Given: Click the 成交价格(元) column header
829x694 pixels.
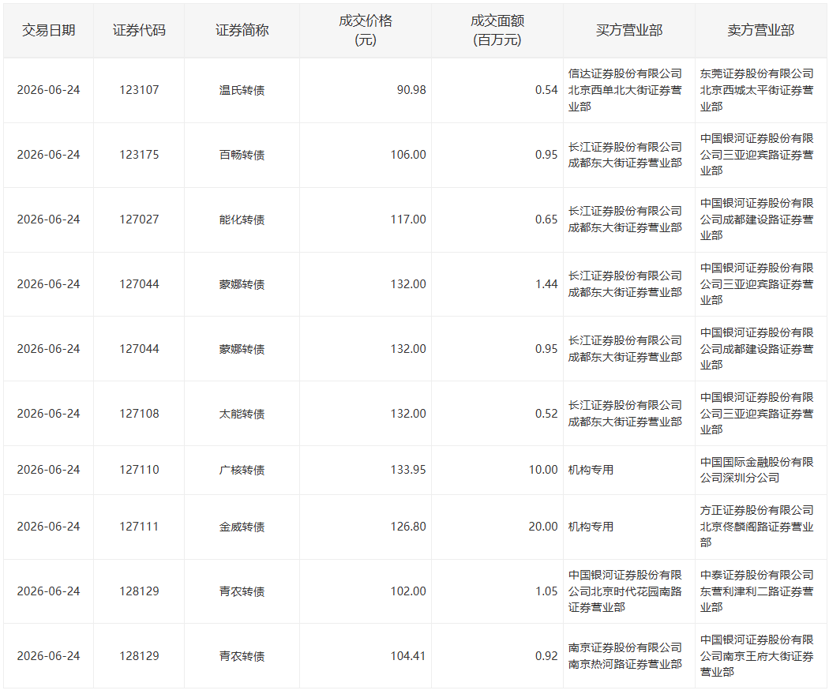Looking at the screenshot, I should coord(366,30).
